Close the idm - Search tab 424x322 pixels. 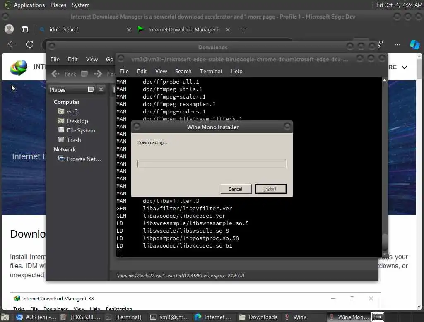point(129,29)
